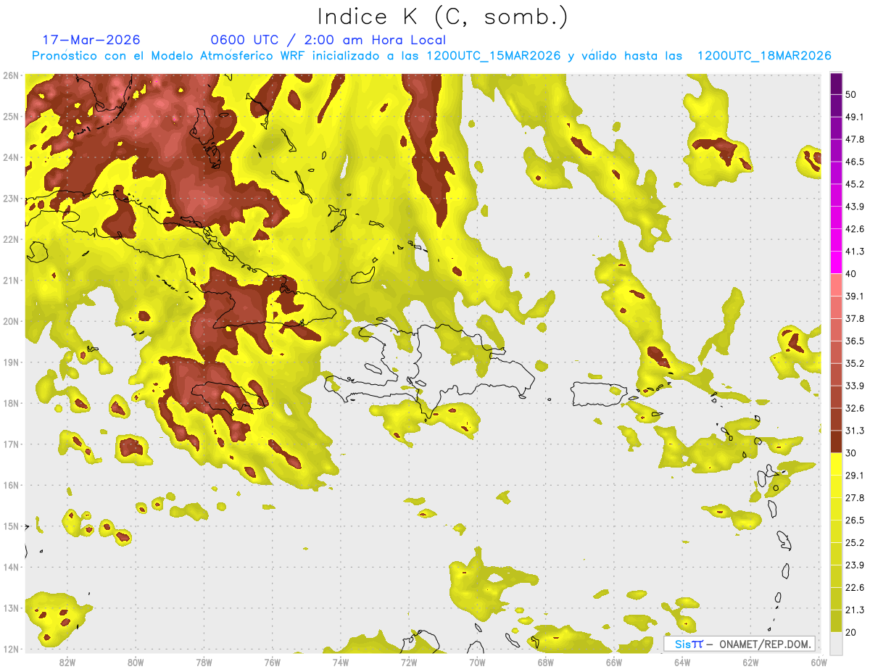Click the colorbar value '27.8'
Image resolution: width=870 pixels, height=672 pixels.
point(854,498)
